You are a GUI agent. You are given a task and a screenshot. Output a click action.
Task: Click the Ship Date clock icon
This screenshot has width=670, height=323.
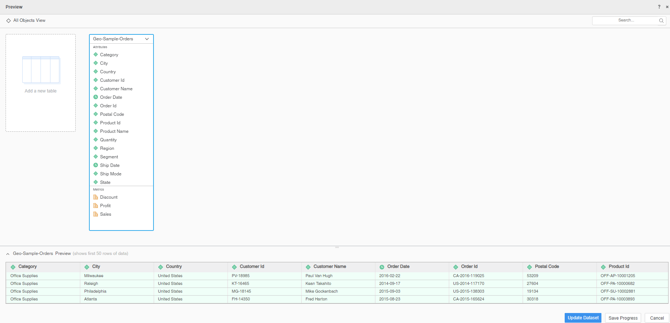96,165
